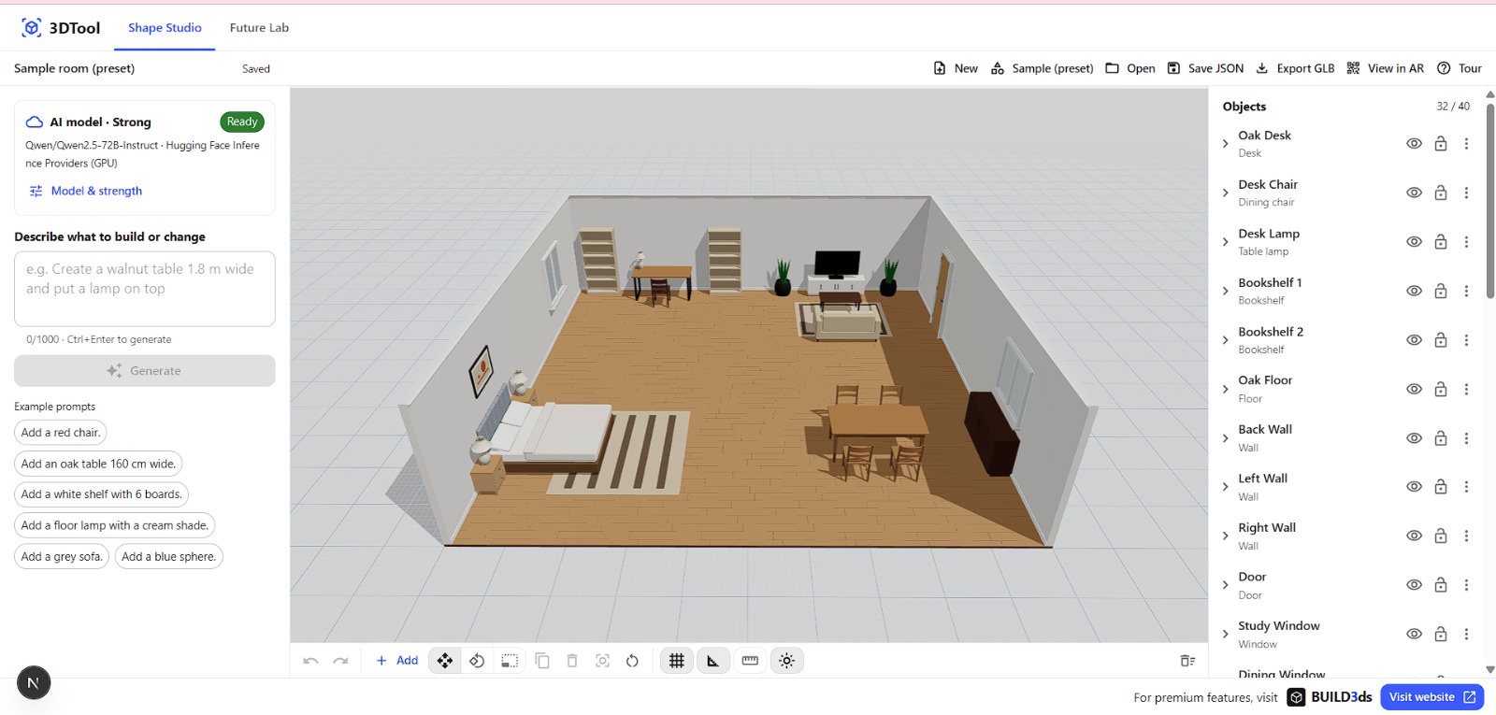Expand the Back Wall row
Screen dimensions: 1496x715
(x=1226, y=438)
